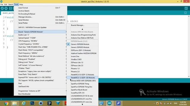This screenshot has height=106, width=190.
Task: Open the Sketch menu
Action: [11, 4]
